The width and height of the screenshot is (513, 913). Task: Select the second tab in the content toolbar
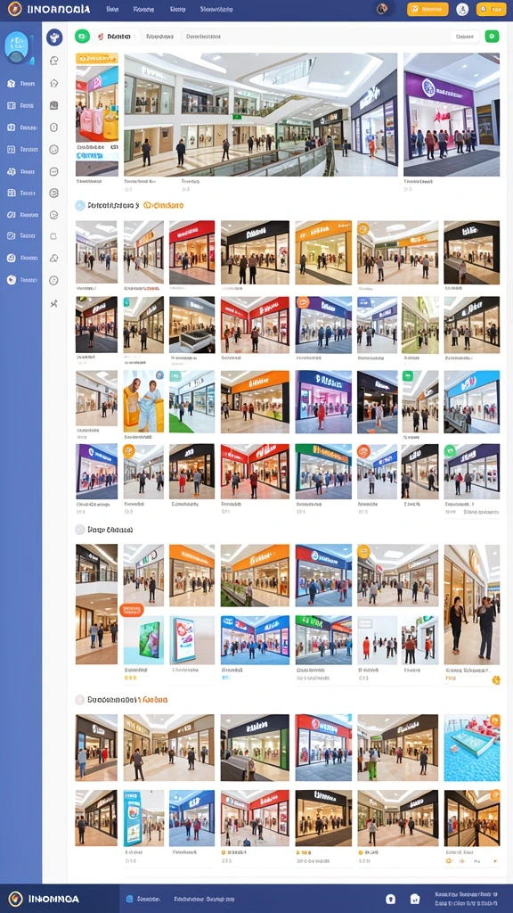click(159, 37)
